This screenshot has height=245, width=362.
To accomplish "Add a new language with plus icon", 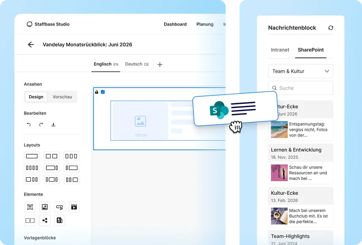I will tap(160, 65).
